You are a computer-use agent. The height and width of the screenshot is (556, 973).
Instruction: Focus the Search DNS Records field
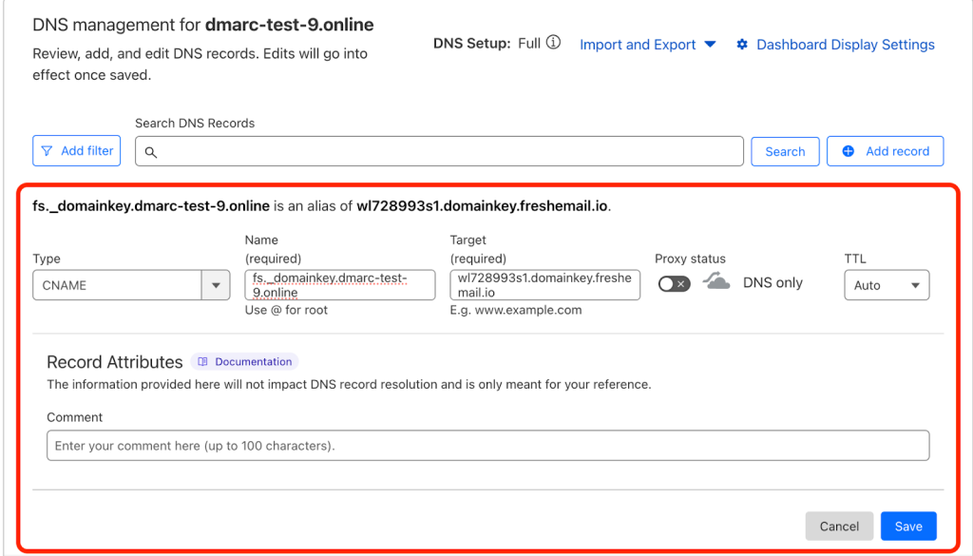447,152
